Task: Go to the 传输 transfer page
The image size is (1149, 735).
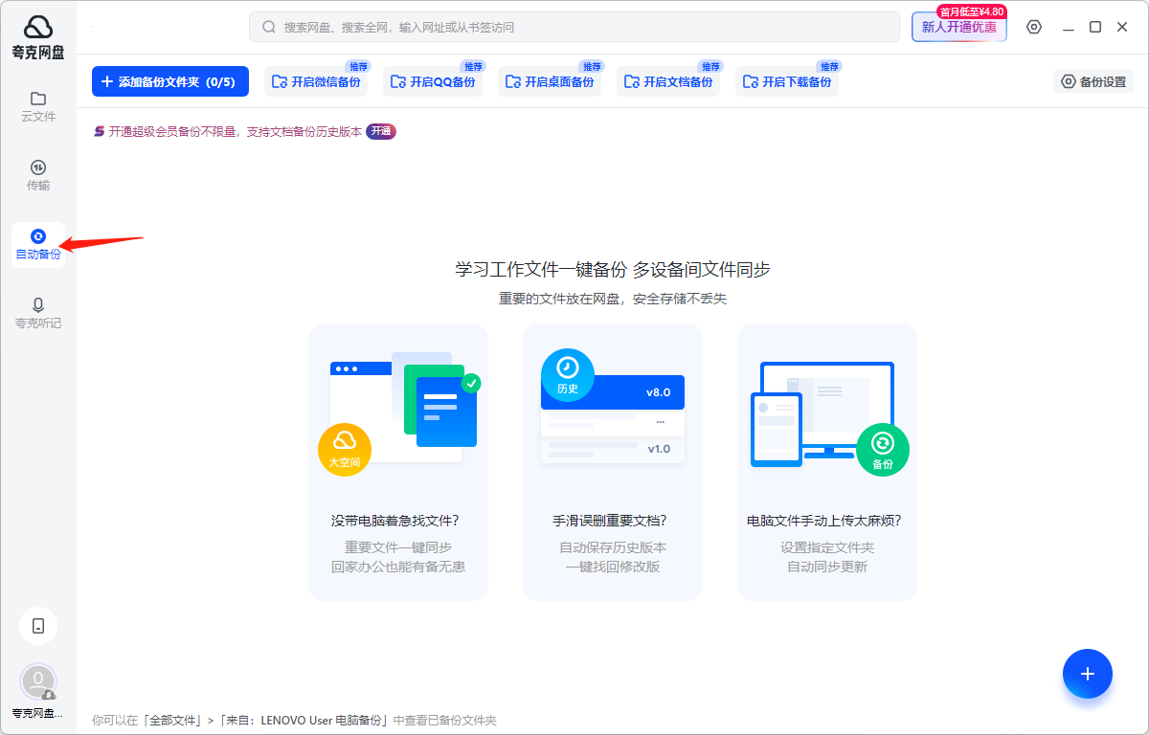Action: (x=38, y=175)
